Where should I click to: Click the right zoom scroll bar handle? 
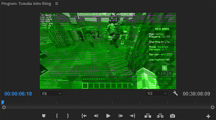point(212,107)
